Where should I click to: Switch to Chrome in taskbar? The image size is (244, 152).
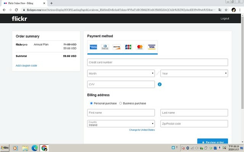point(44,148)
